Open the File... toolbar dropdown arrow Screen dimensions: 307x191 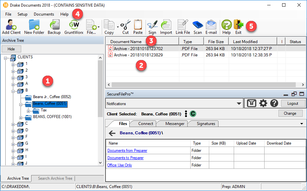(x=99, y=27)
